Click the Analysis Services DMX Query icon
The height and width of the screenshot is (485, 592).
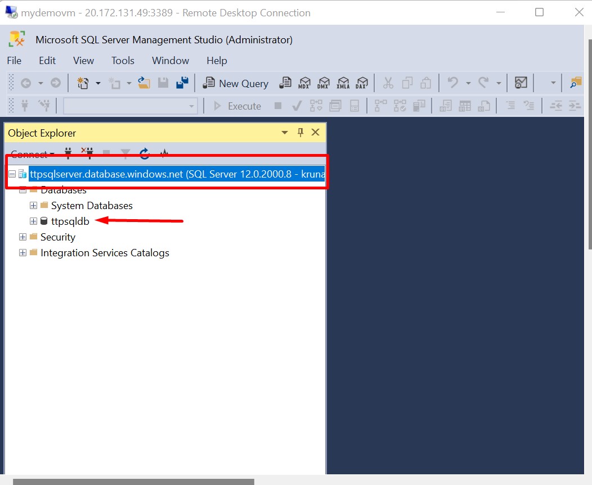click(x=324, y=83)
